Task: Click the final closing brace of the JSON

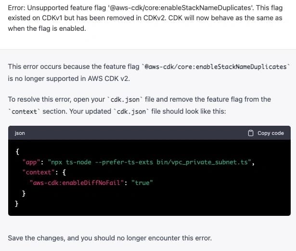Action: (x=18, y=204)
